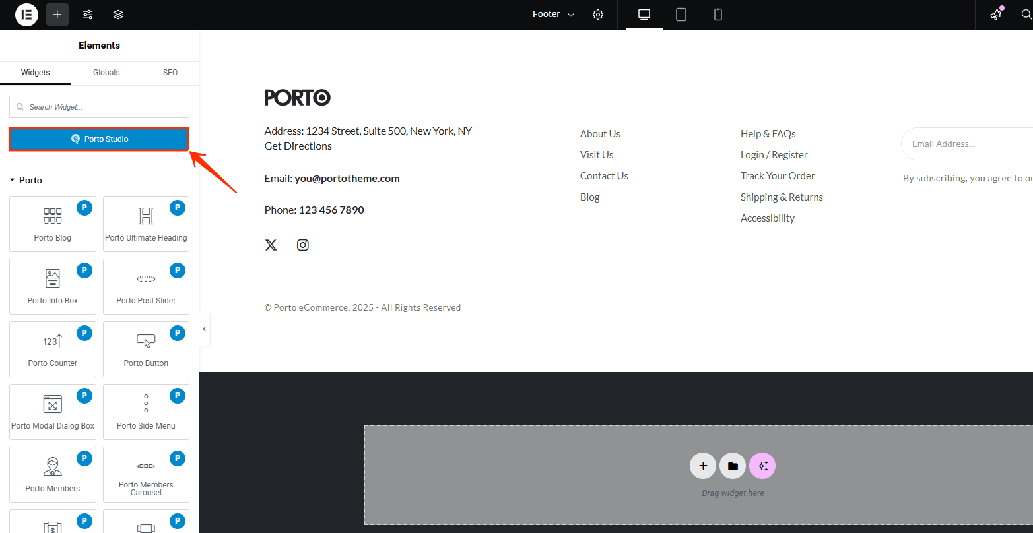Open Footer page settings gear
Screen dimensions: 1033x533
pyautogui.click(x=598, y=15)
